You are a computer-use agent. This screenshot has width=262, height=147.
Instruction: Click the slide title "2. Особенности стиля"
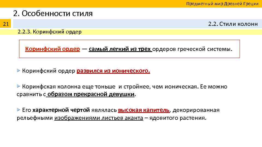[x=53, y=13]
